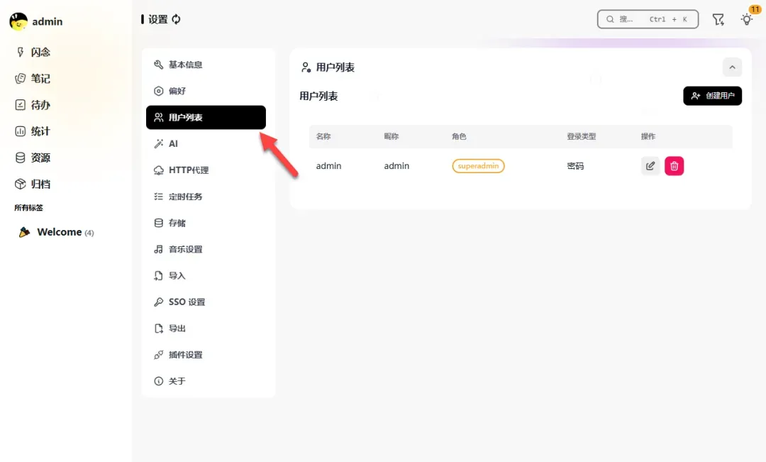Select the 插件设置 tab

click(x=185, y=355)
